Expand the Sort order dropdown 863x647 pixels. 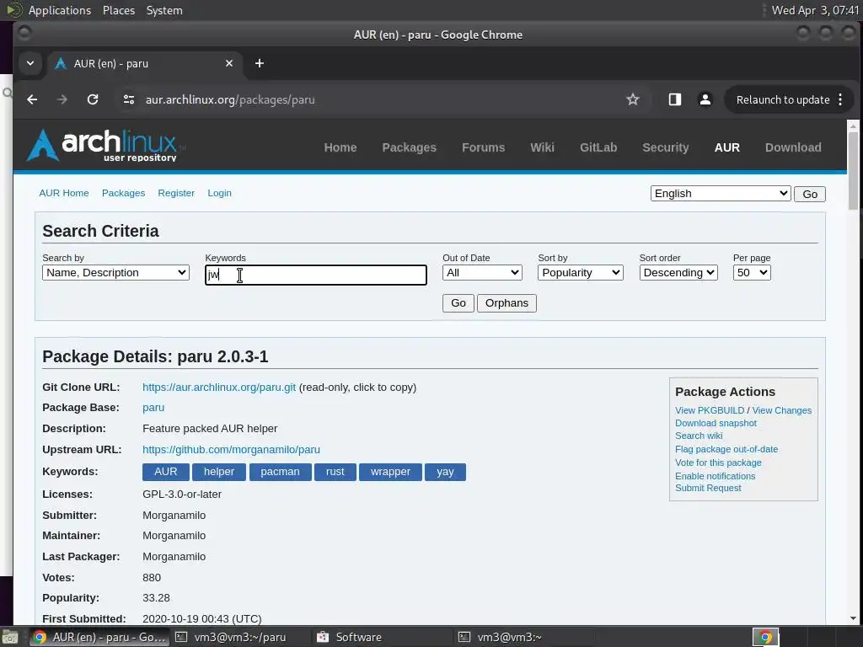pyautogui.click(x=678, y=273)
